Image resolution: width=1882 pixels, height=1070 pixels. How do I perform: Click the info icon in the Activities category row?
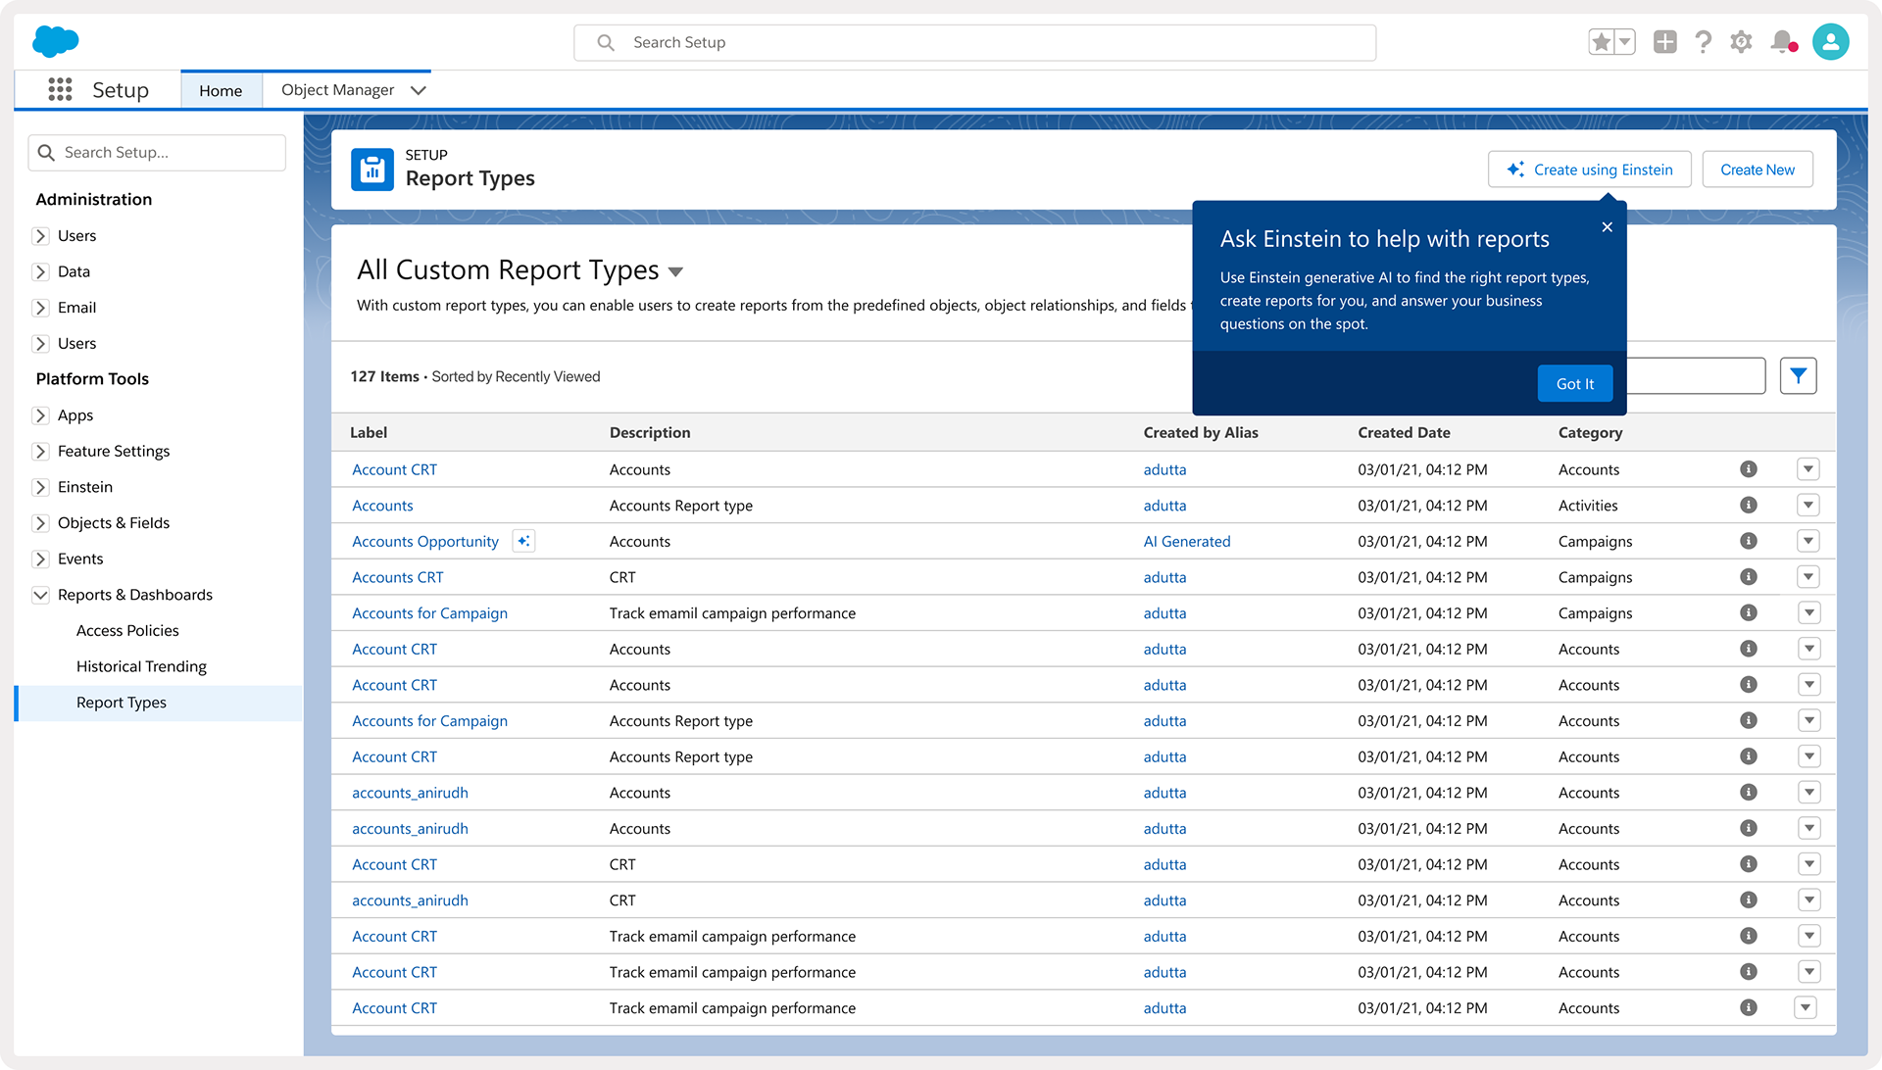click(x=1748, y=506)
